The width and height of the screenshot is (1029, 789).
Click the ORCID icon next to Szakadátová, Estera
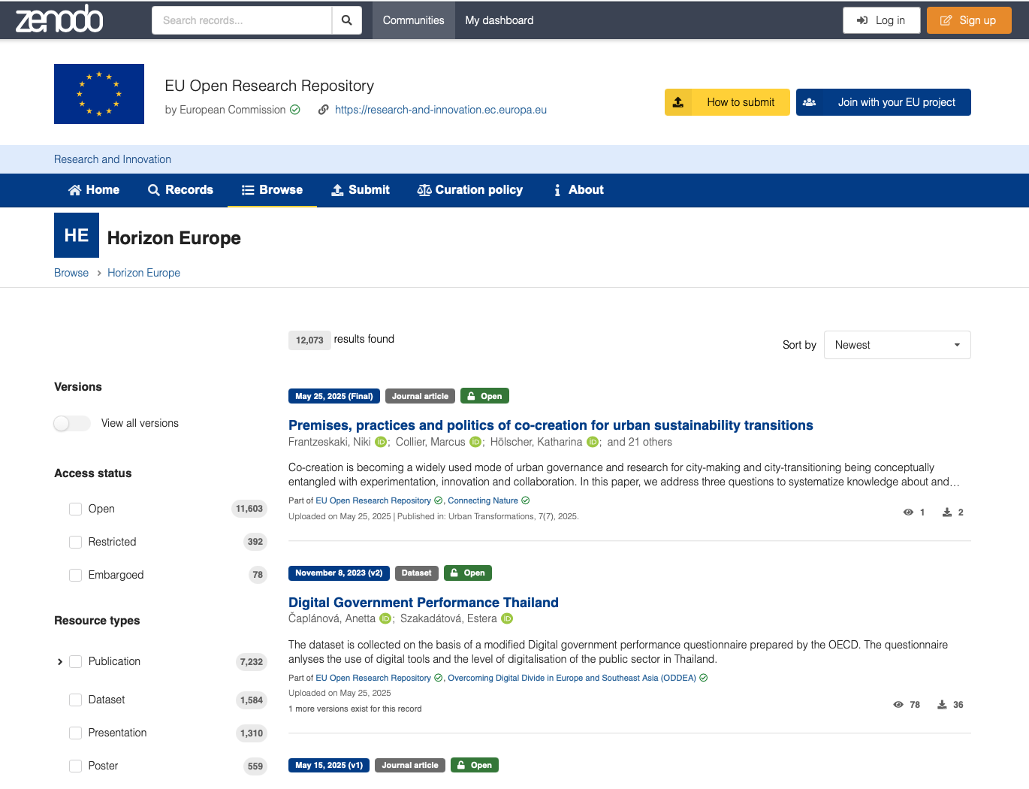pyautogui.click(x=507, y=618)
